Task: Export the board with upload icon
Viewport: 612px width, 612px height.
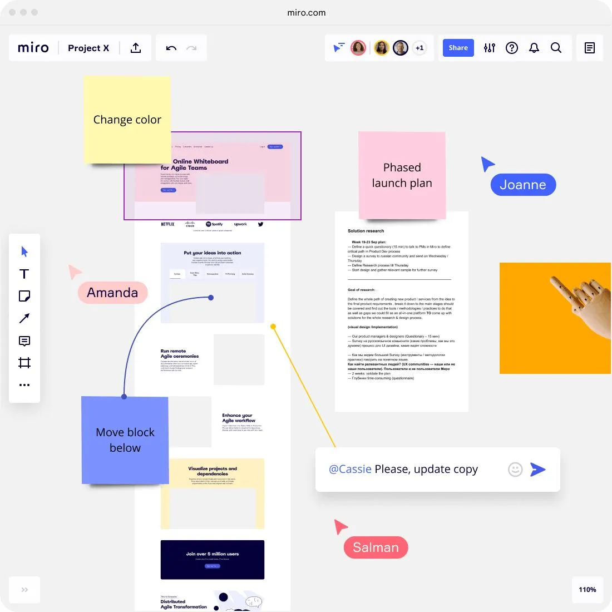Action: coord(135,48)
